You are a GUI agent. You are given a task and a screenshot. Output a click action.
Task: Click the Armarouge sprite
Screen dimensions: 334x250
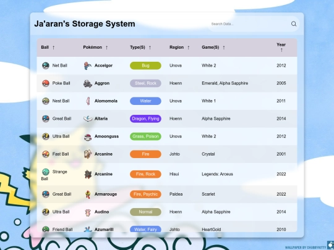point(88,194)
